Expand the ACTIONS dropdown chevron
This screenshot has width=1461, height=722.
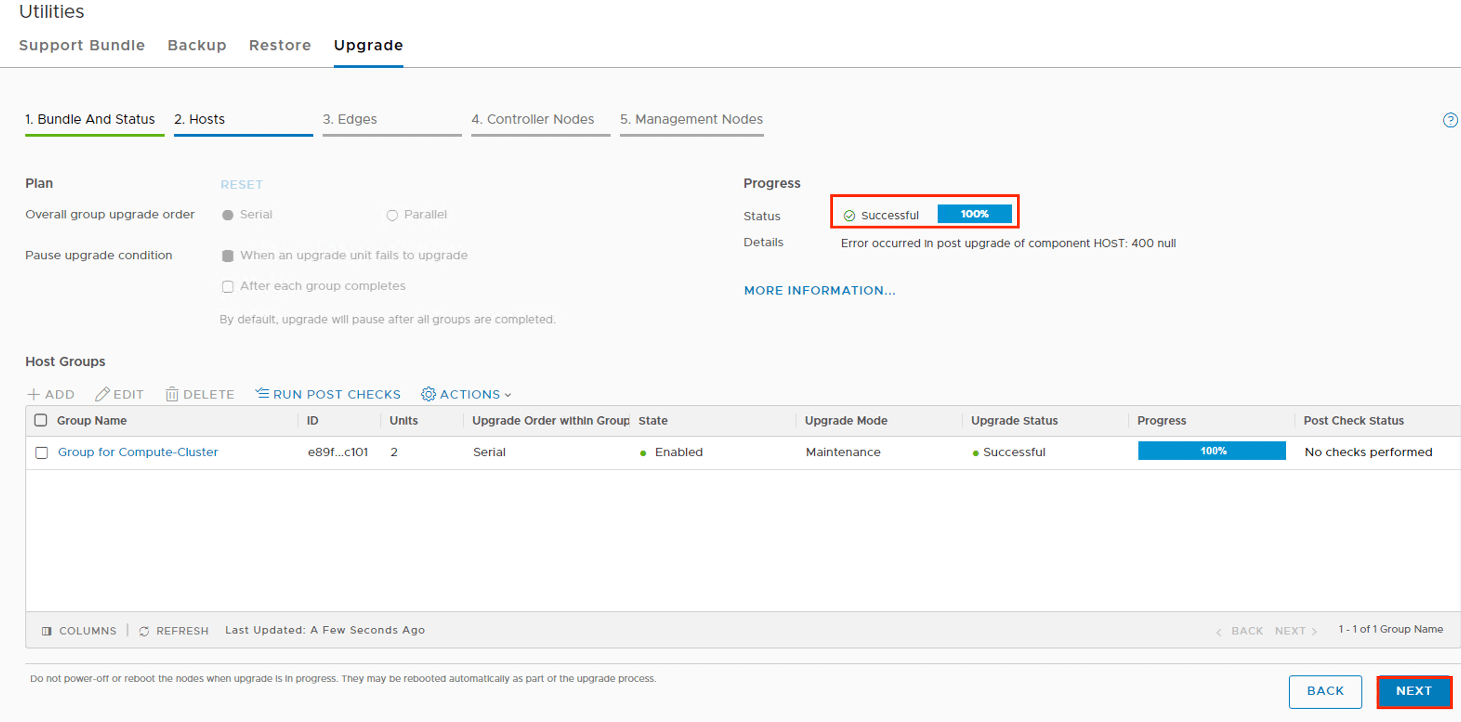[x=507, y=395]
